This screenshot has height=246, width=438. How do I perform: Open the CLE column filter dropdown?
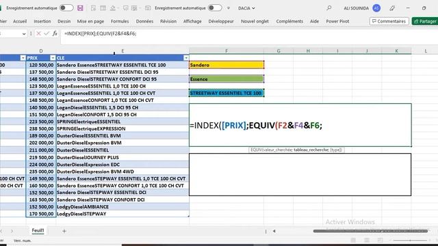tap(185, 57)
